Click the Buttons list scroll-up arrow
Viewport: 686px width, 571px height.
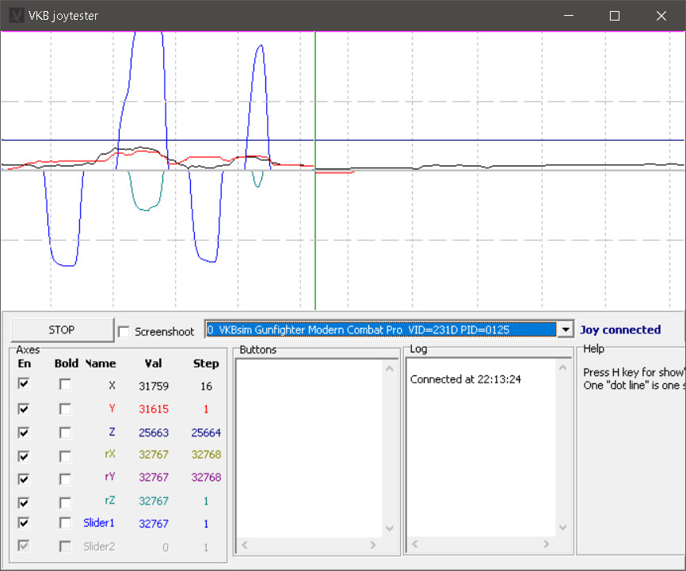[390, 368]
